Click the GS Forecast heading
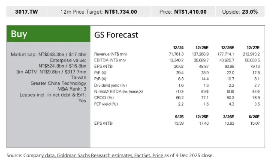Image resolution: width=277 pixels, height=158 pixels. click(116, 35)
